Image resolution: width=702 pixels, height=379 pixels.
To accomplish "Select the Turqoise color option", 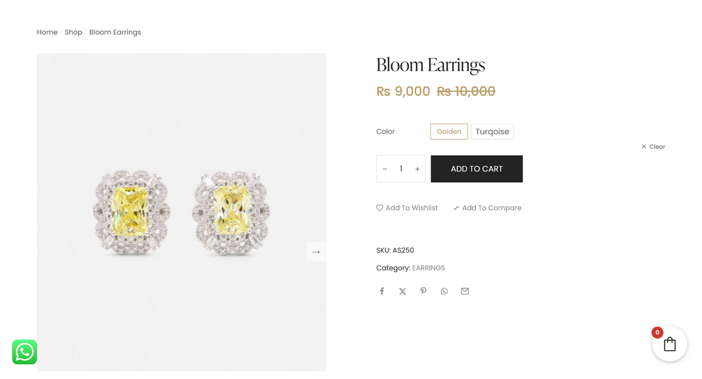I will coord(492,131).
